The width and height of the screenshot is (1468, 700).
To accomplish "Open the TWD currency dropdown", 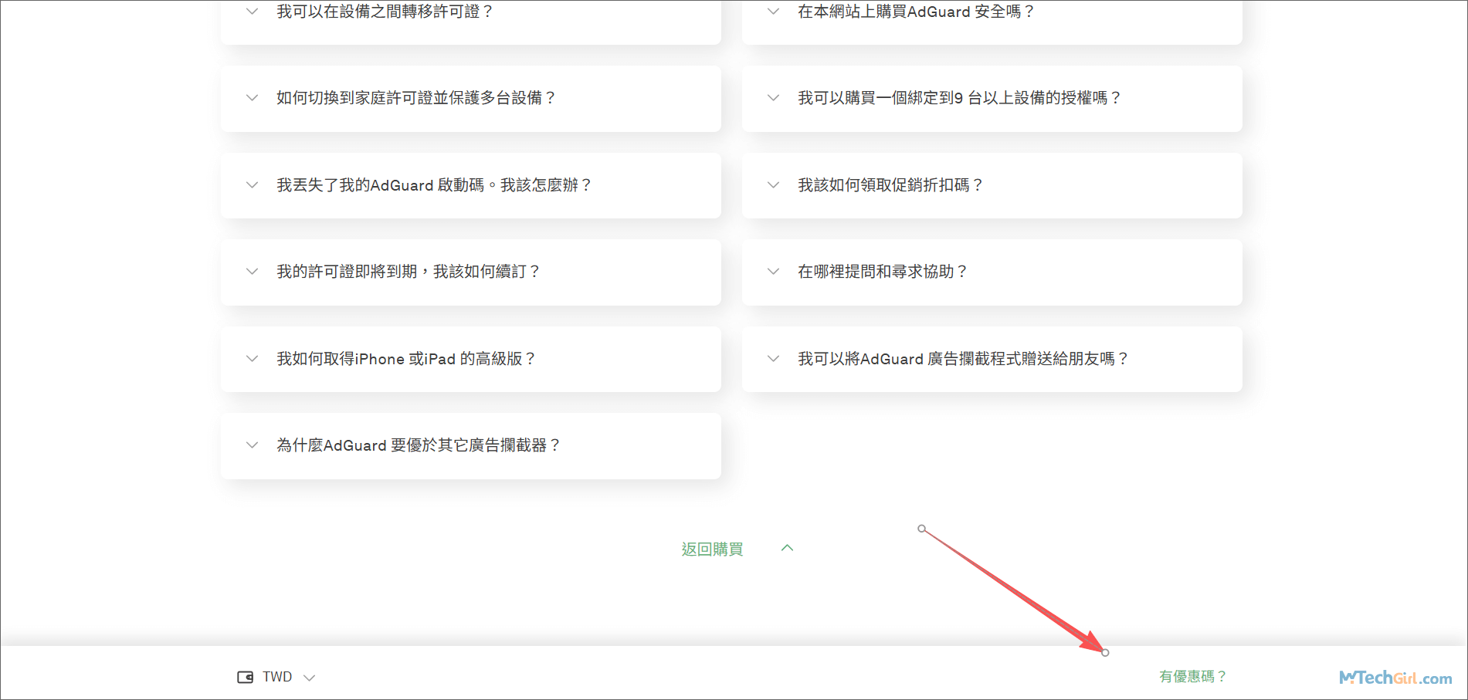I will coord(277,677).
